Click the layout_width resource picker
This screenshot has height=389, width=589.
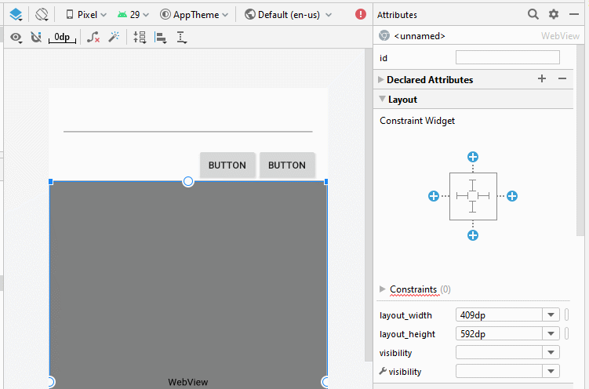click(x=566, y=314)
